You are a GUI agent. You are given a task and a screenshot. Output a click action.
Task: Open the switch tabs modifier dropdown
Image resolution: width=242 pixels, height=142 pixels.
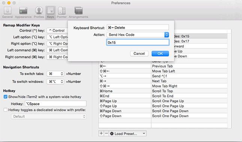click(x=56, y=74)
